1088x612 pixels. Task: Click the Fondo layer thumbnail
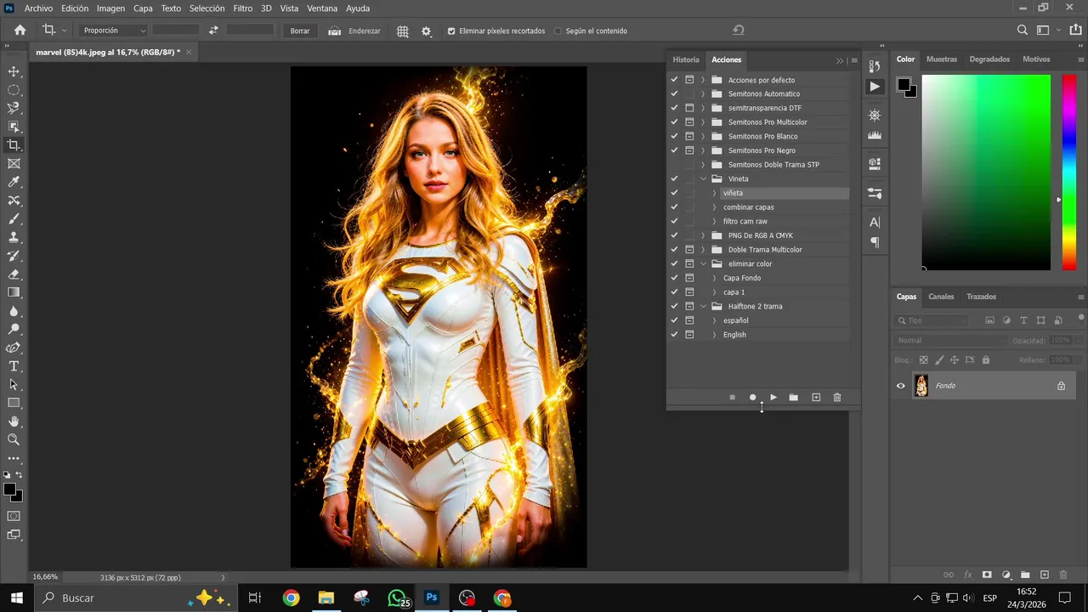click(x=921, y=386)
